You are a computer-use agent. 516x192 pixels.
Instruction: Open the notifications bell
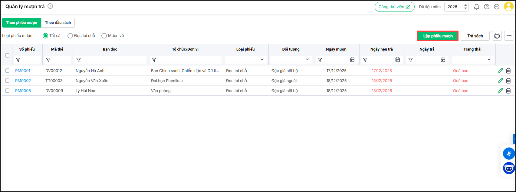(x=477, y=7)
